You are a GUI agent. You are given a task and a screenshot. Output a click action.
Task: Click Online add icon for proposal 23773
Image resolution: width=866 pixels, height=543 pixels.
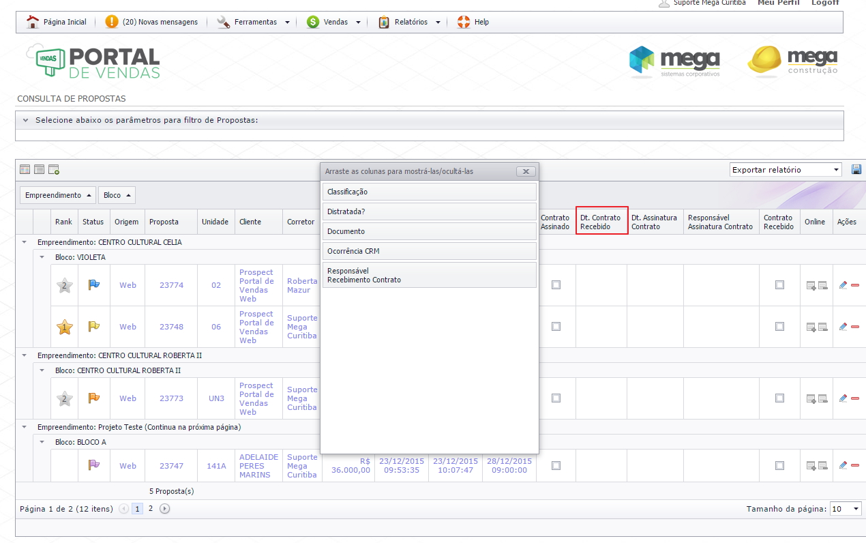coord(811,398)
